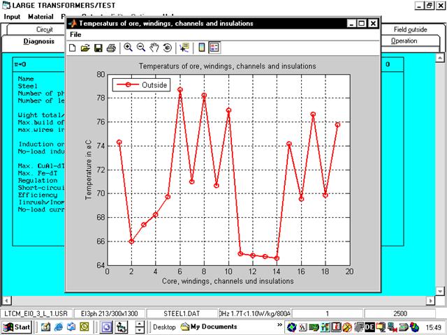Launch Outlook Express from the quick launch

click(71, 327)
